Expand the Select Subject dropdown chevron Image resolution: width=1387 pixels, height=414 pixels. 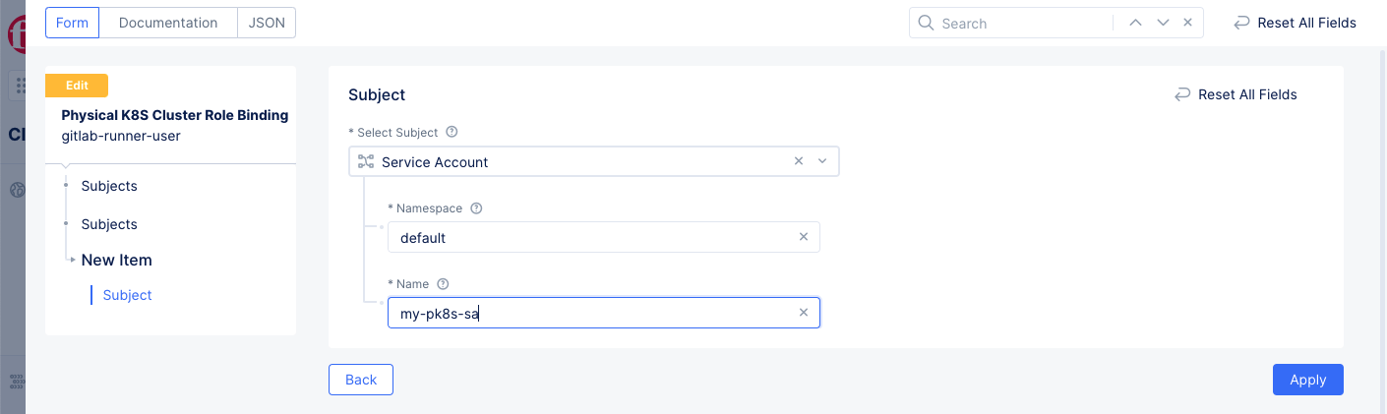[822, 161]
